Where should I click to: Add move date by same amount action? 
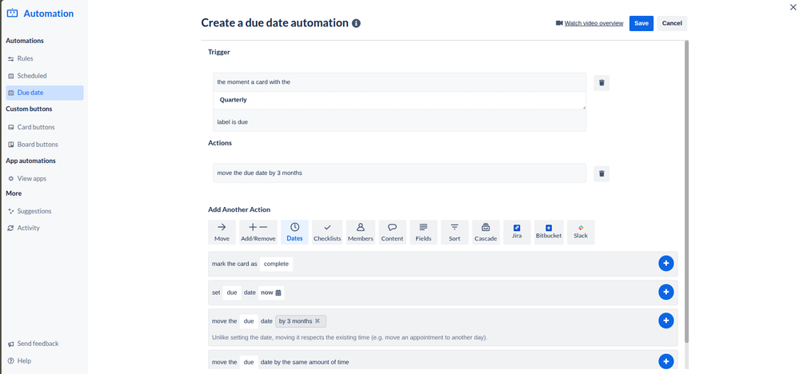pyautogui.click(x=666, y=361)
